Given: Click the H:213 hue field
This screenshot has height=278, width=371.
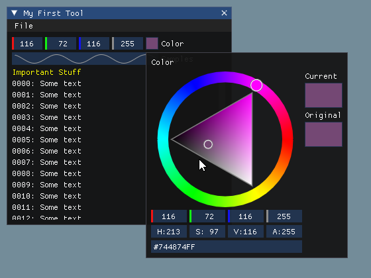Looking at the screenshot, I should pyautogui.click(x=169, y=232).
